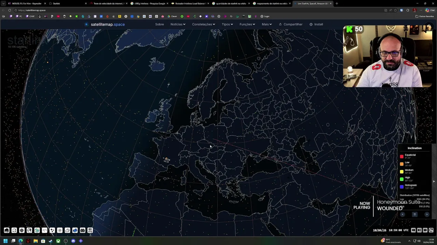Click the satellite train icon in the map toolbar
Viewport: 437px width, 245px height.
point(83,230)
